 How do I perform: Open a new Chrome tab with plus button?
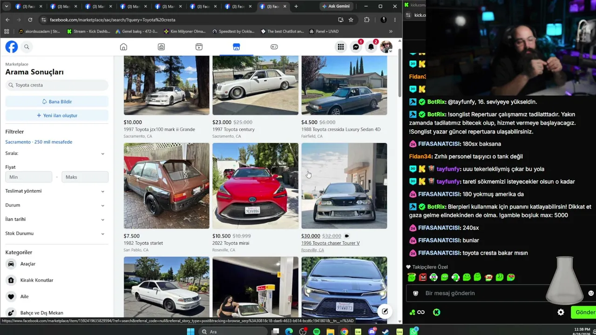pyautogui.click(x=296, y=7)
